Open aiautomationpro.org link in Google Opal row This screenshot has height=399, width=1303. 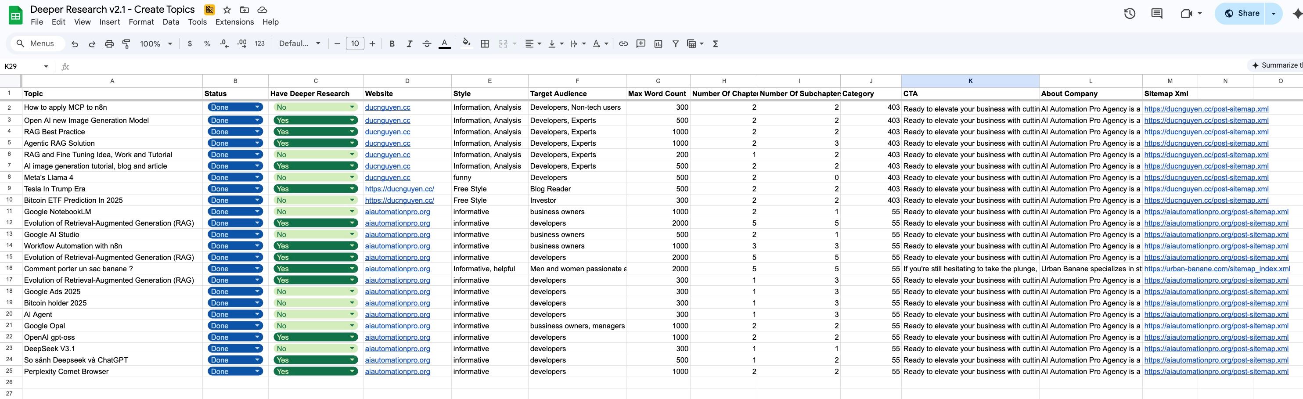pos(398,326)
